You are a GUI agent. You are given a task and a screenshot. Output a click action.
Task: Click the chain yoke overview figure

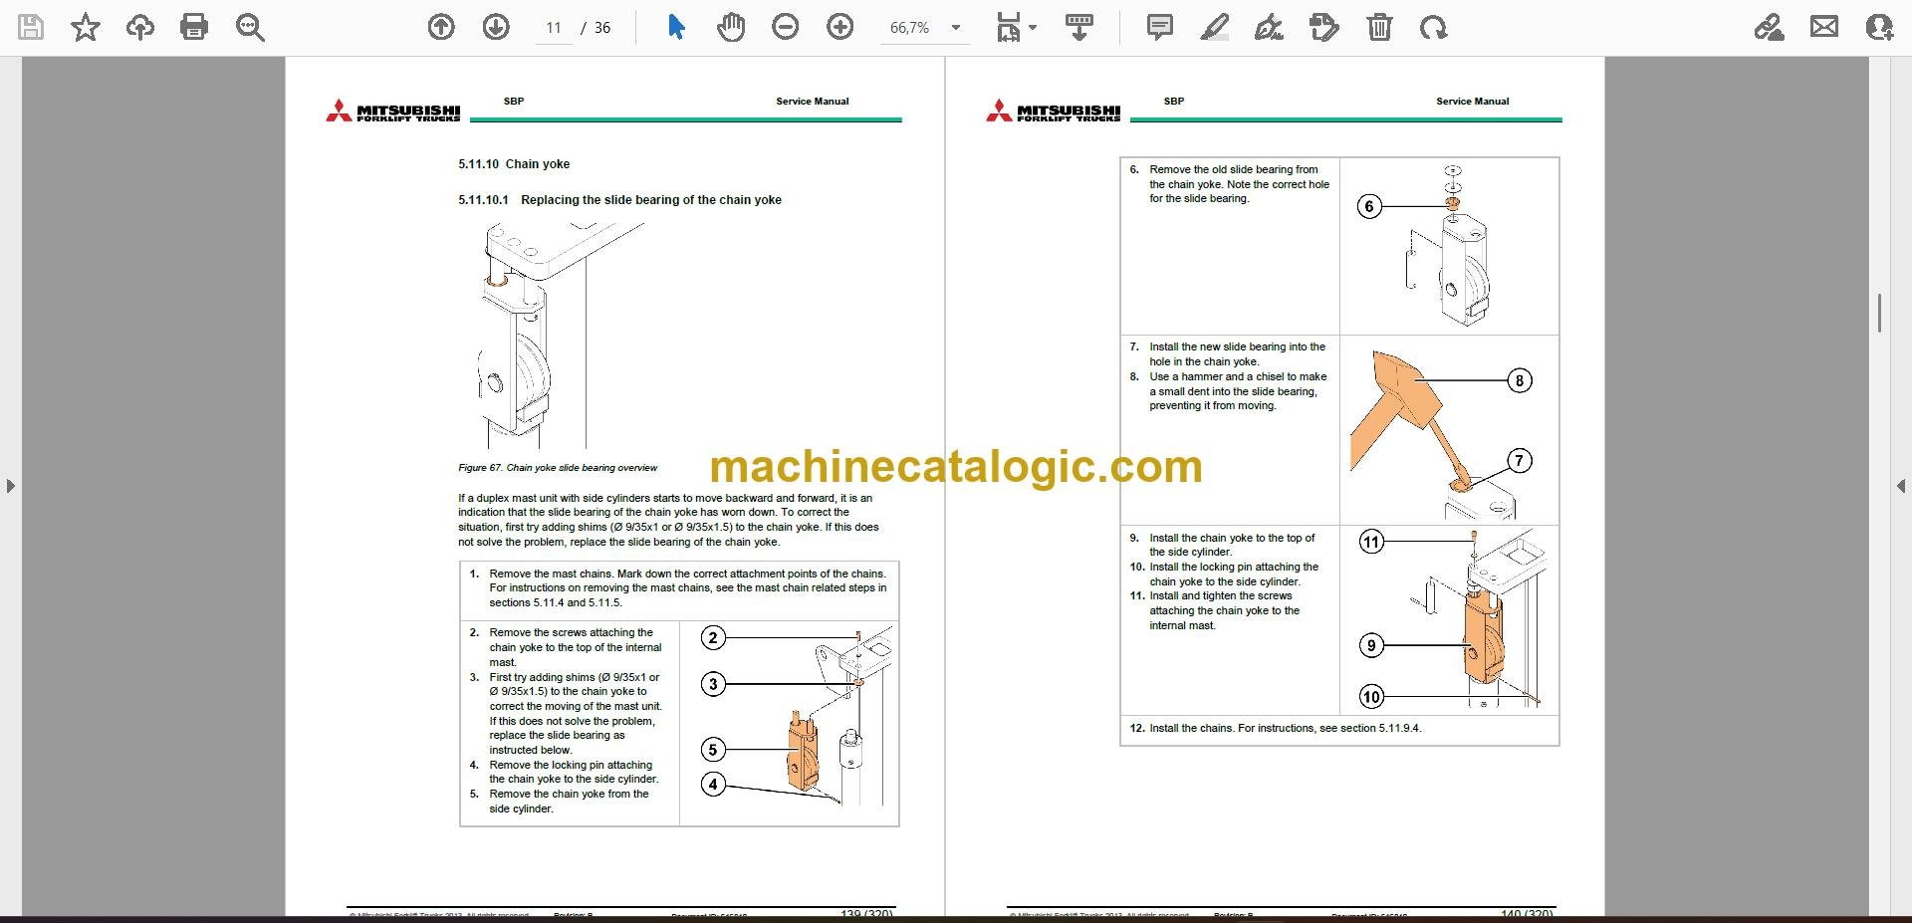tap(561, 335)
